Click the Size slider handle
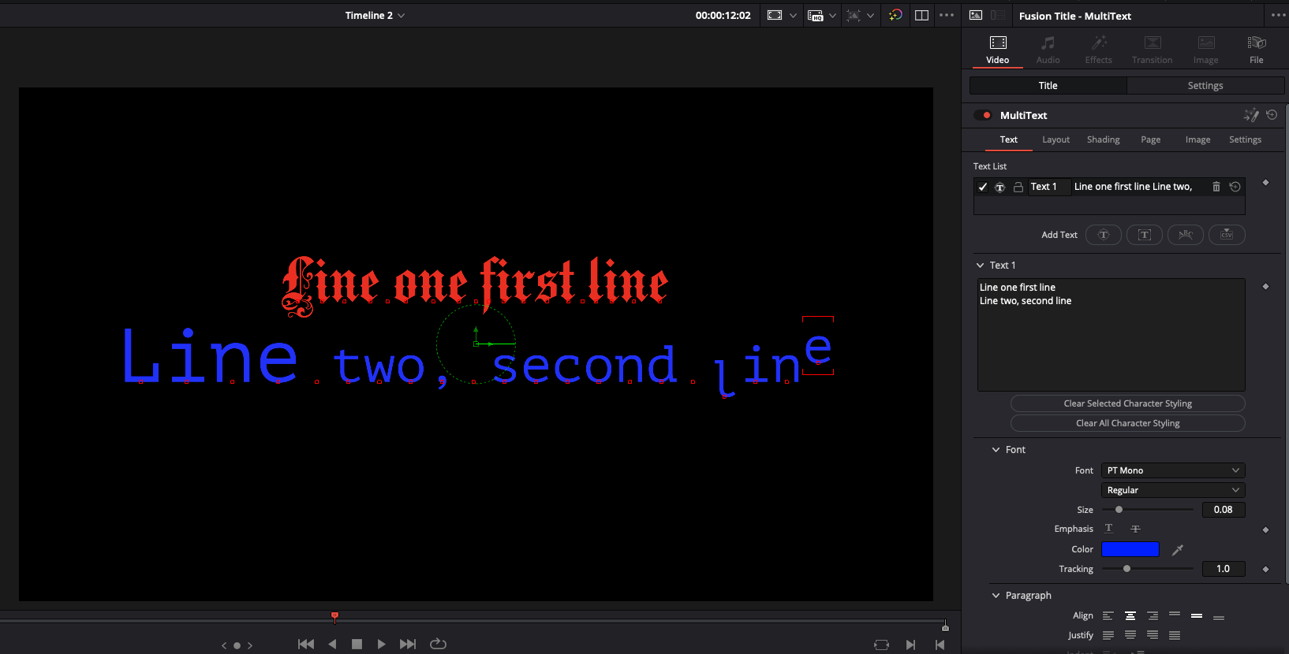This screenshot has height=654, width=1289. coord(1119,510)
